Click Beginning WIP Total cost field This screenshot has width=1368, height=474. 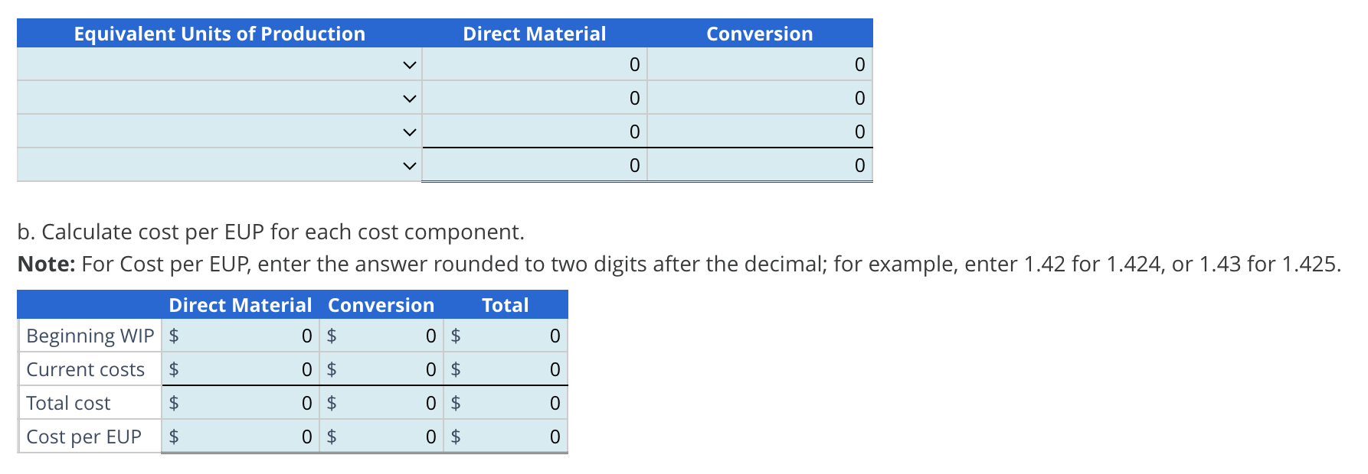[506, 335]
